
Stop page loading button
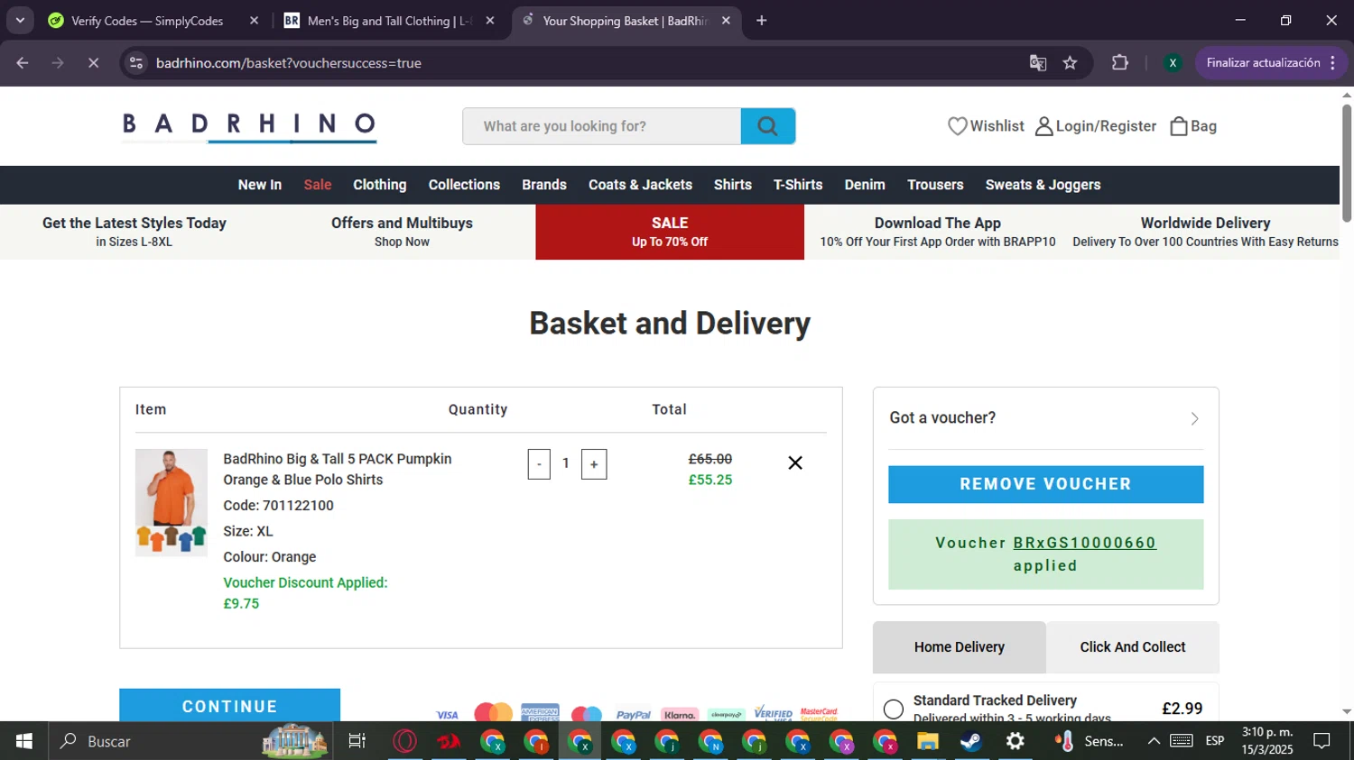93,63
